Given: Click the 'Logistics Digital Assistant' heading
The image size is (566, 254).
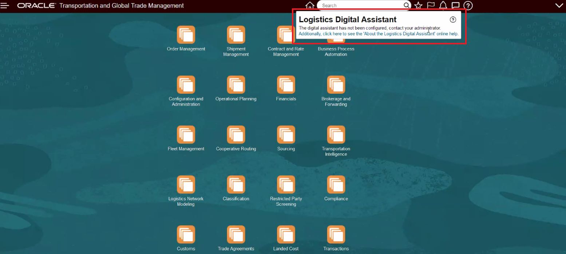Looking at the screenshot, I should (x=348, y=20).
